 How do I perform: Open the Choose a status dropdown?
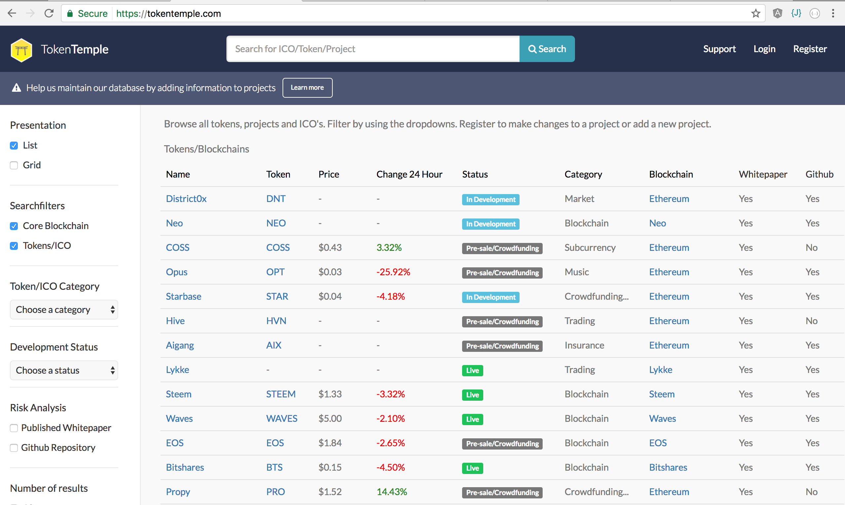coord(64,370)
